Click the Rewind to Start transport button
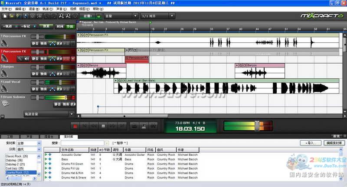Image resolution: width=347 pixels, height=187 pixels. coord(85,126)
